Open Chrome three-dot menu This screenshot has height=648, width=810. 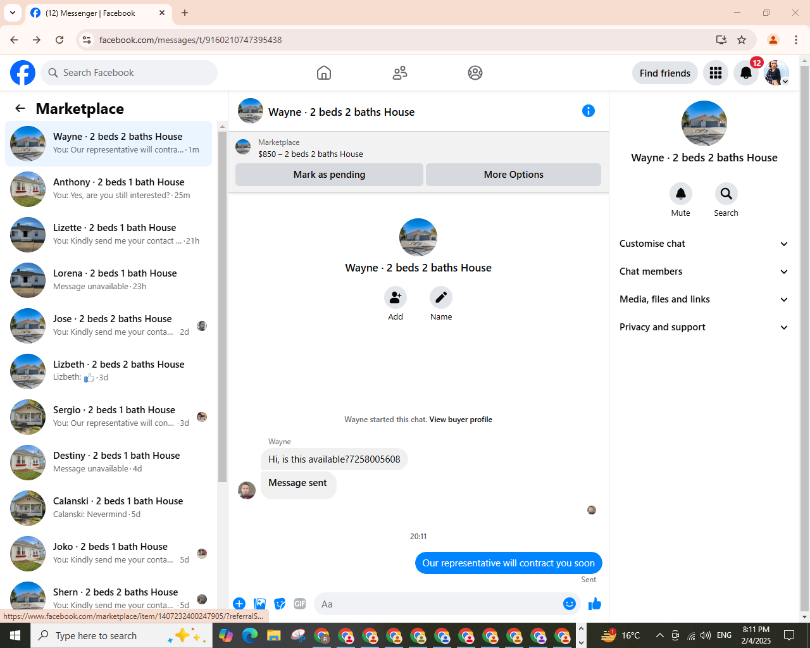pyautogui.click(x=796, y=40)
